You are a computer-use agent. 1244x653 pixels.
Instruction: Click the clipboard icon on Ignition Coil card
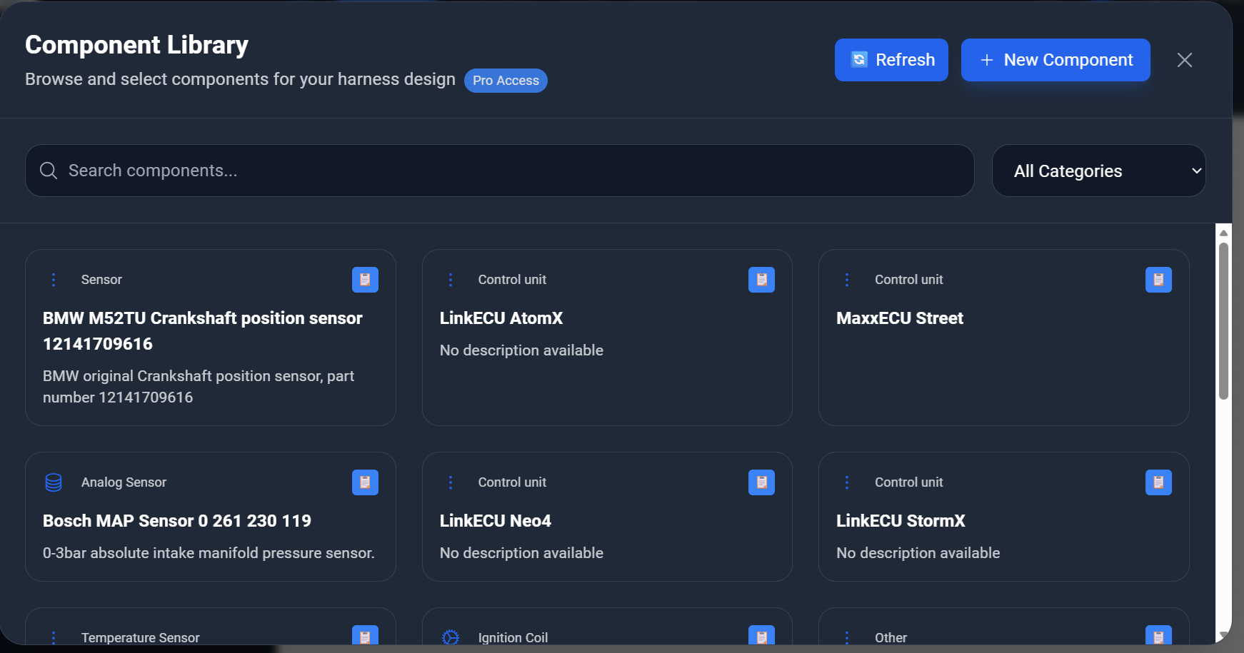pyautogui.click(x=761, y=635)
